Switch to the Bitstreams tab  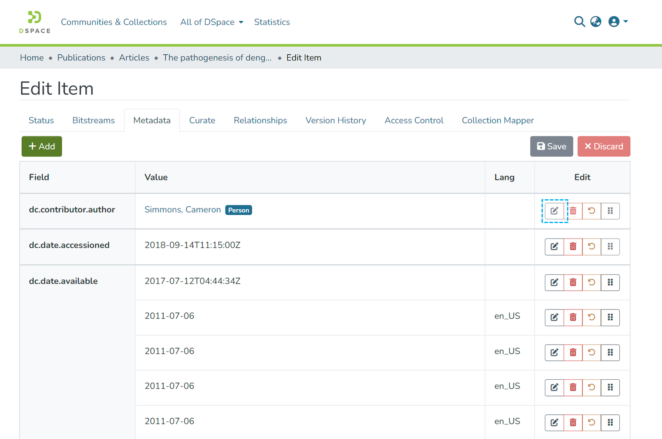pyautogui.click(x=93, y=120)
